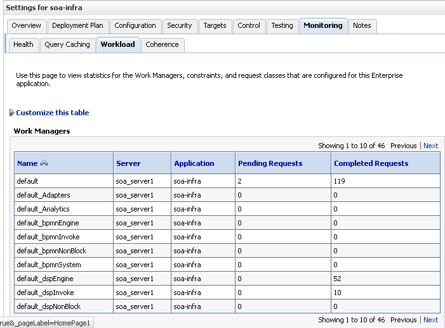
Task: Select the Notes tab
Action: click(x=362, y=26)
